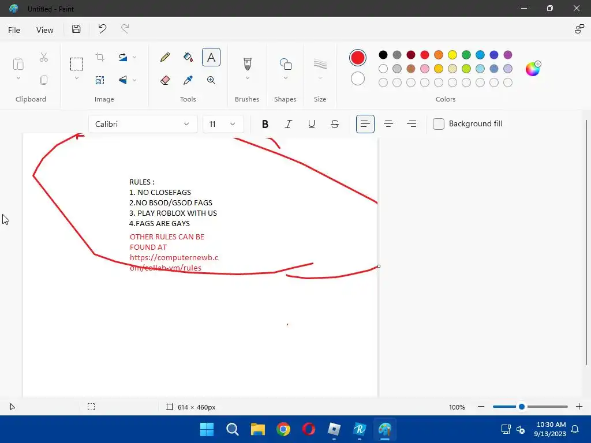Click the Crop icon
This screenshot has height=443, width=591.
[x=100, y=57]
